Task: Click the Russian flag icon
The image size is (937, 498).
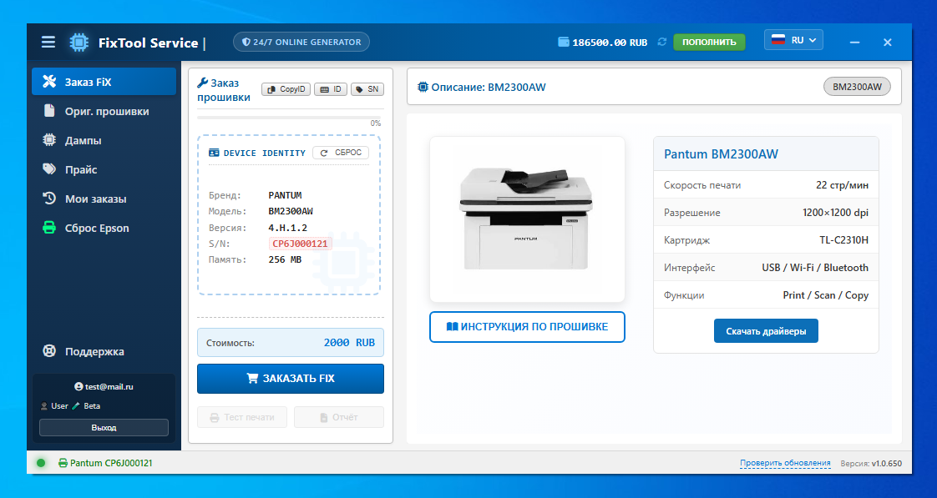Action: [x=778, y=40]
